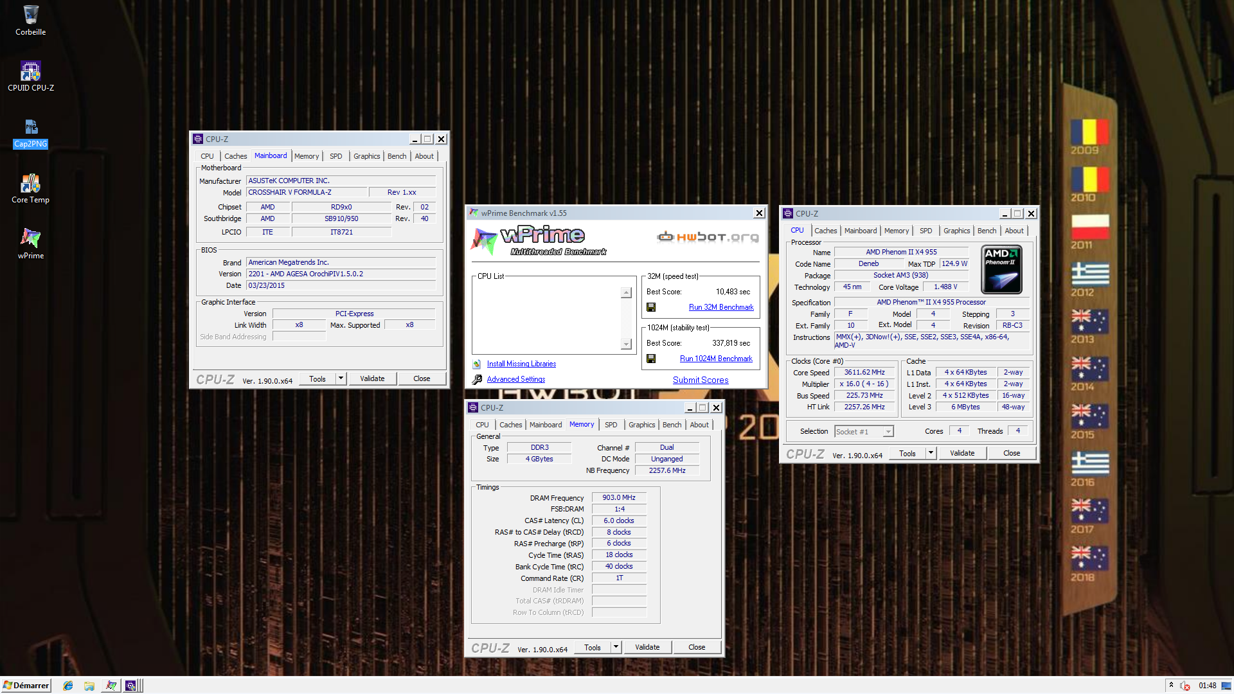This screenshot has height=694, width=1234.
Task: Click the 32M best score 10,483 sec
Action: pos(733,292)
